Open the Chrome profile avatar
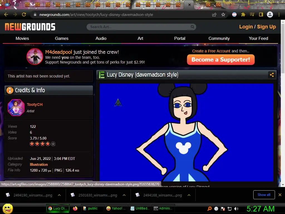 pyautogui.click(x=270, y=14)
